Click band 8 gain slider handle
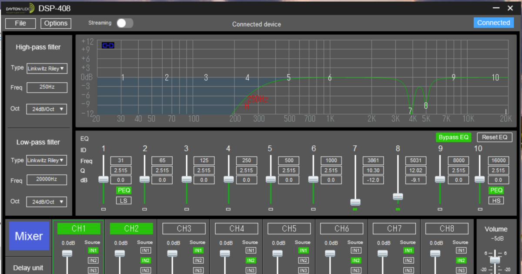Screen dimensions: 522x274 click(398, 197)
